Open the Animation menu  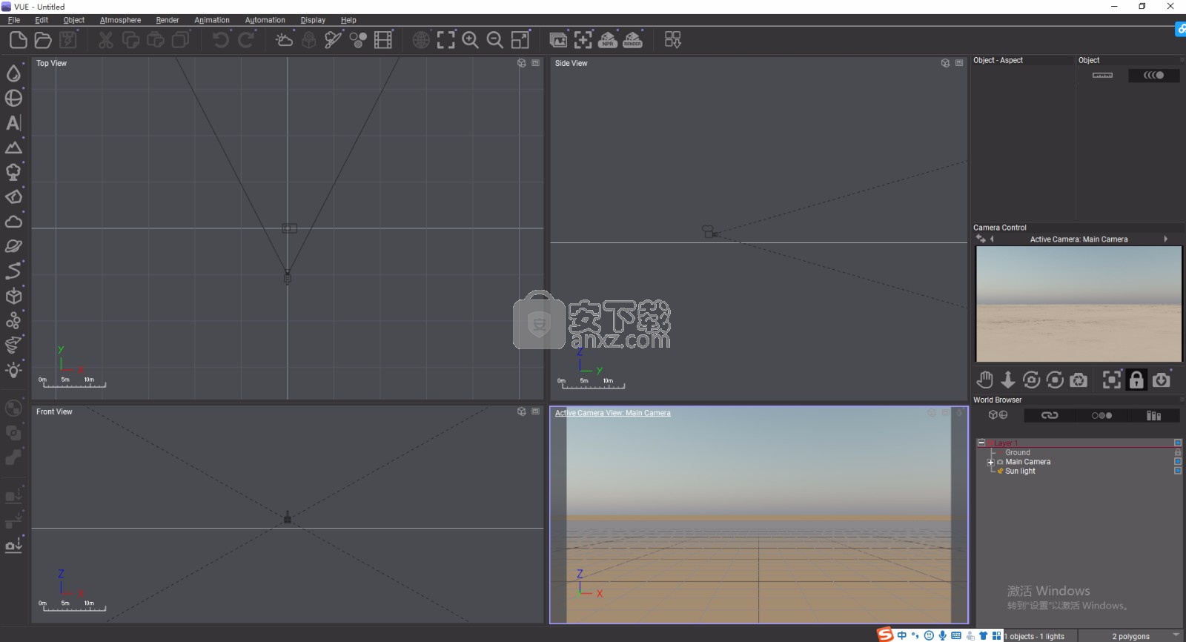click(x=212, y=20)
